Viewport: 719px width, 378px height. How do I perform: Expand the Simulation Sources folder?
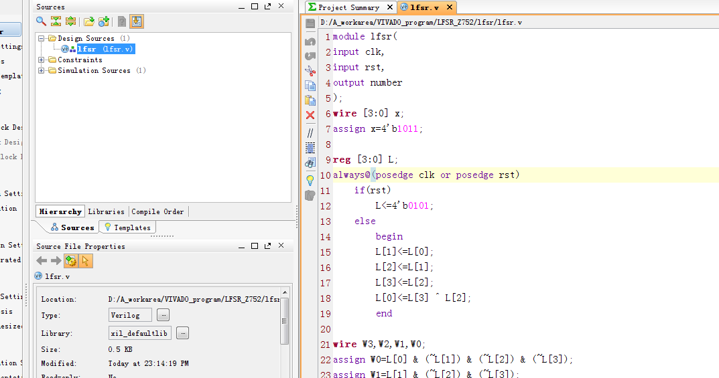click(x=42, y=71)
